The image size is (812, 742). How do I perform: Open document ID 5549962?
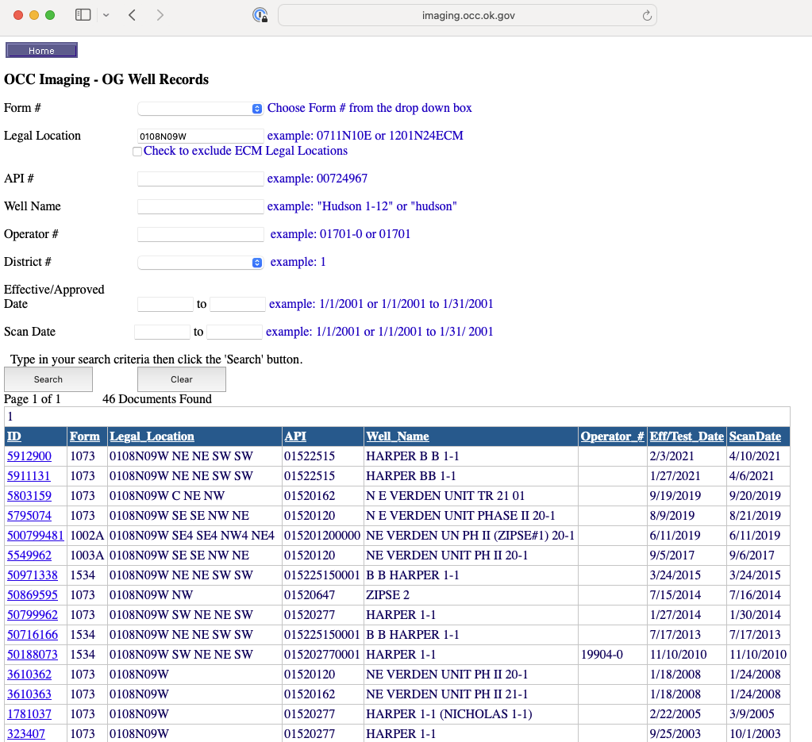[29, 556]
